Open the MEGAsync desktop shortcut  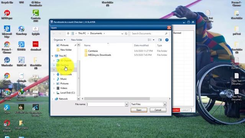[7, 15]
